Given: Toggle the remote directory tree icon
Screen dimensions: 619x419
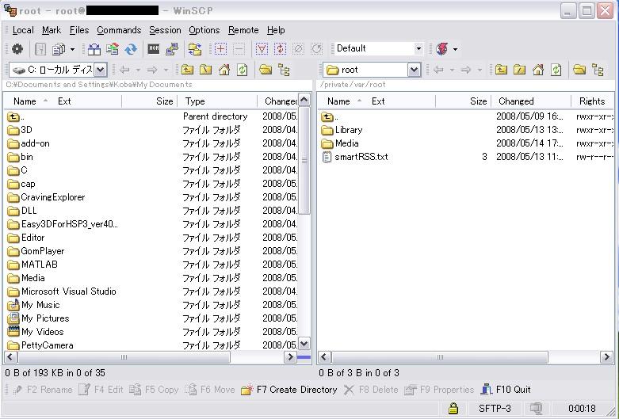Looking at the screenshot, I should point(598,70).
